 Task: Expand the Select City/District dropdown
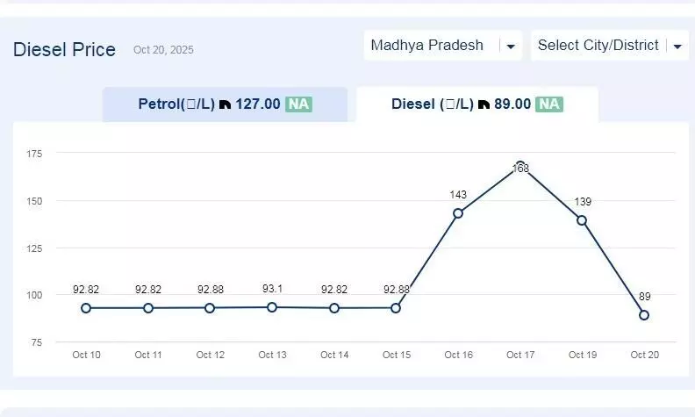(598, 45)
